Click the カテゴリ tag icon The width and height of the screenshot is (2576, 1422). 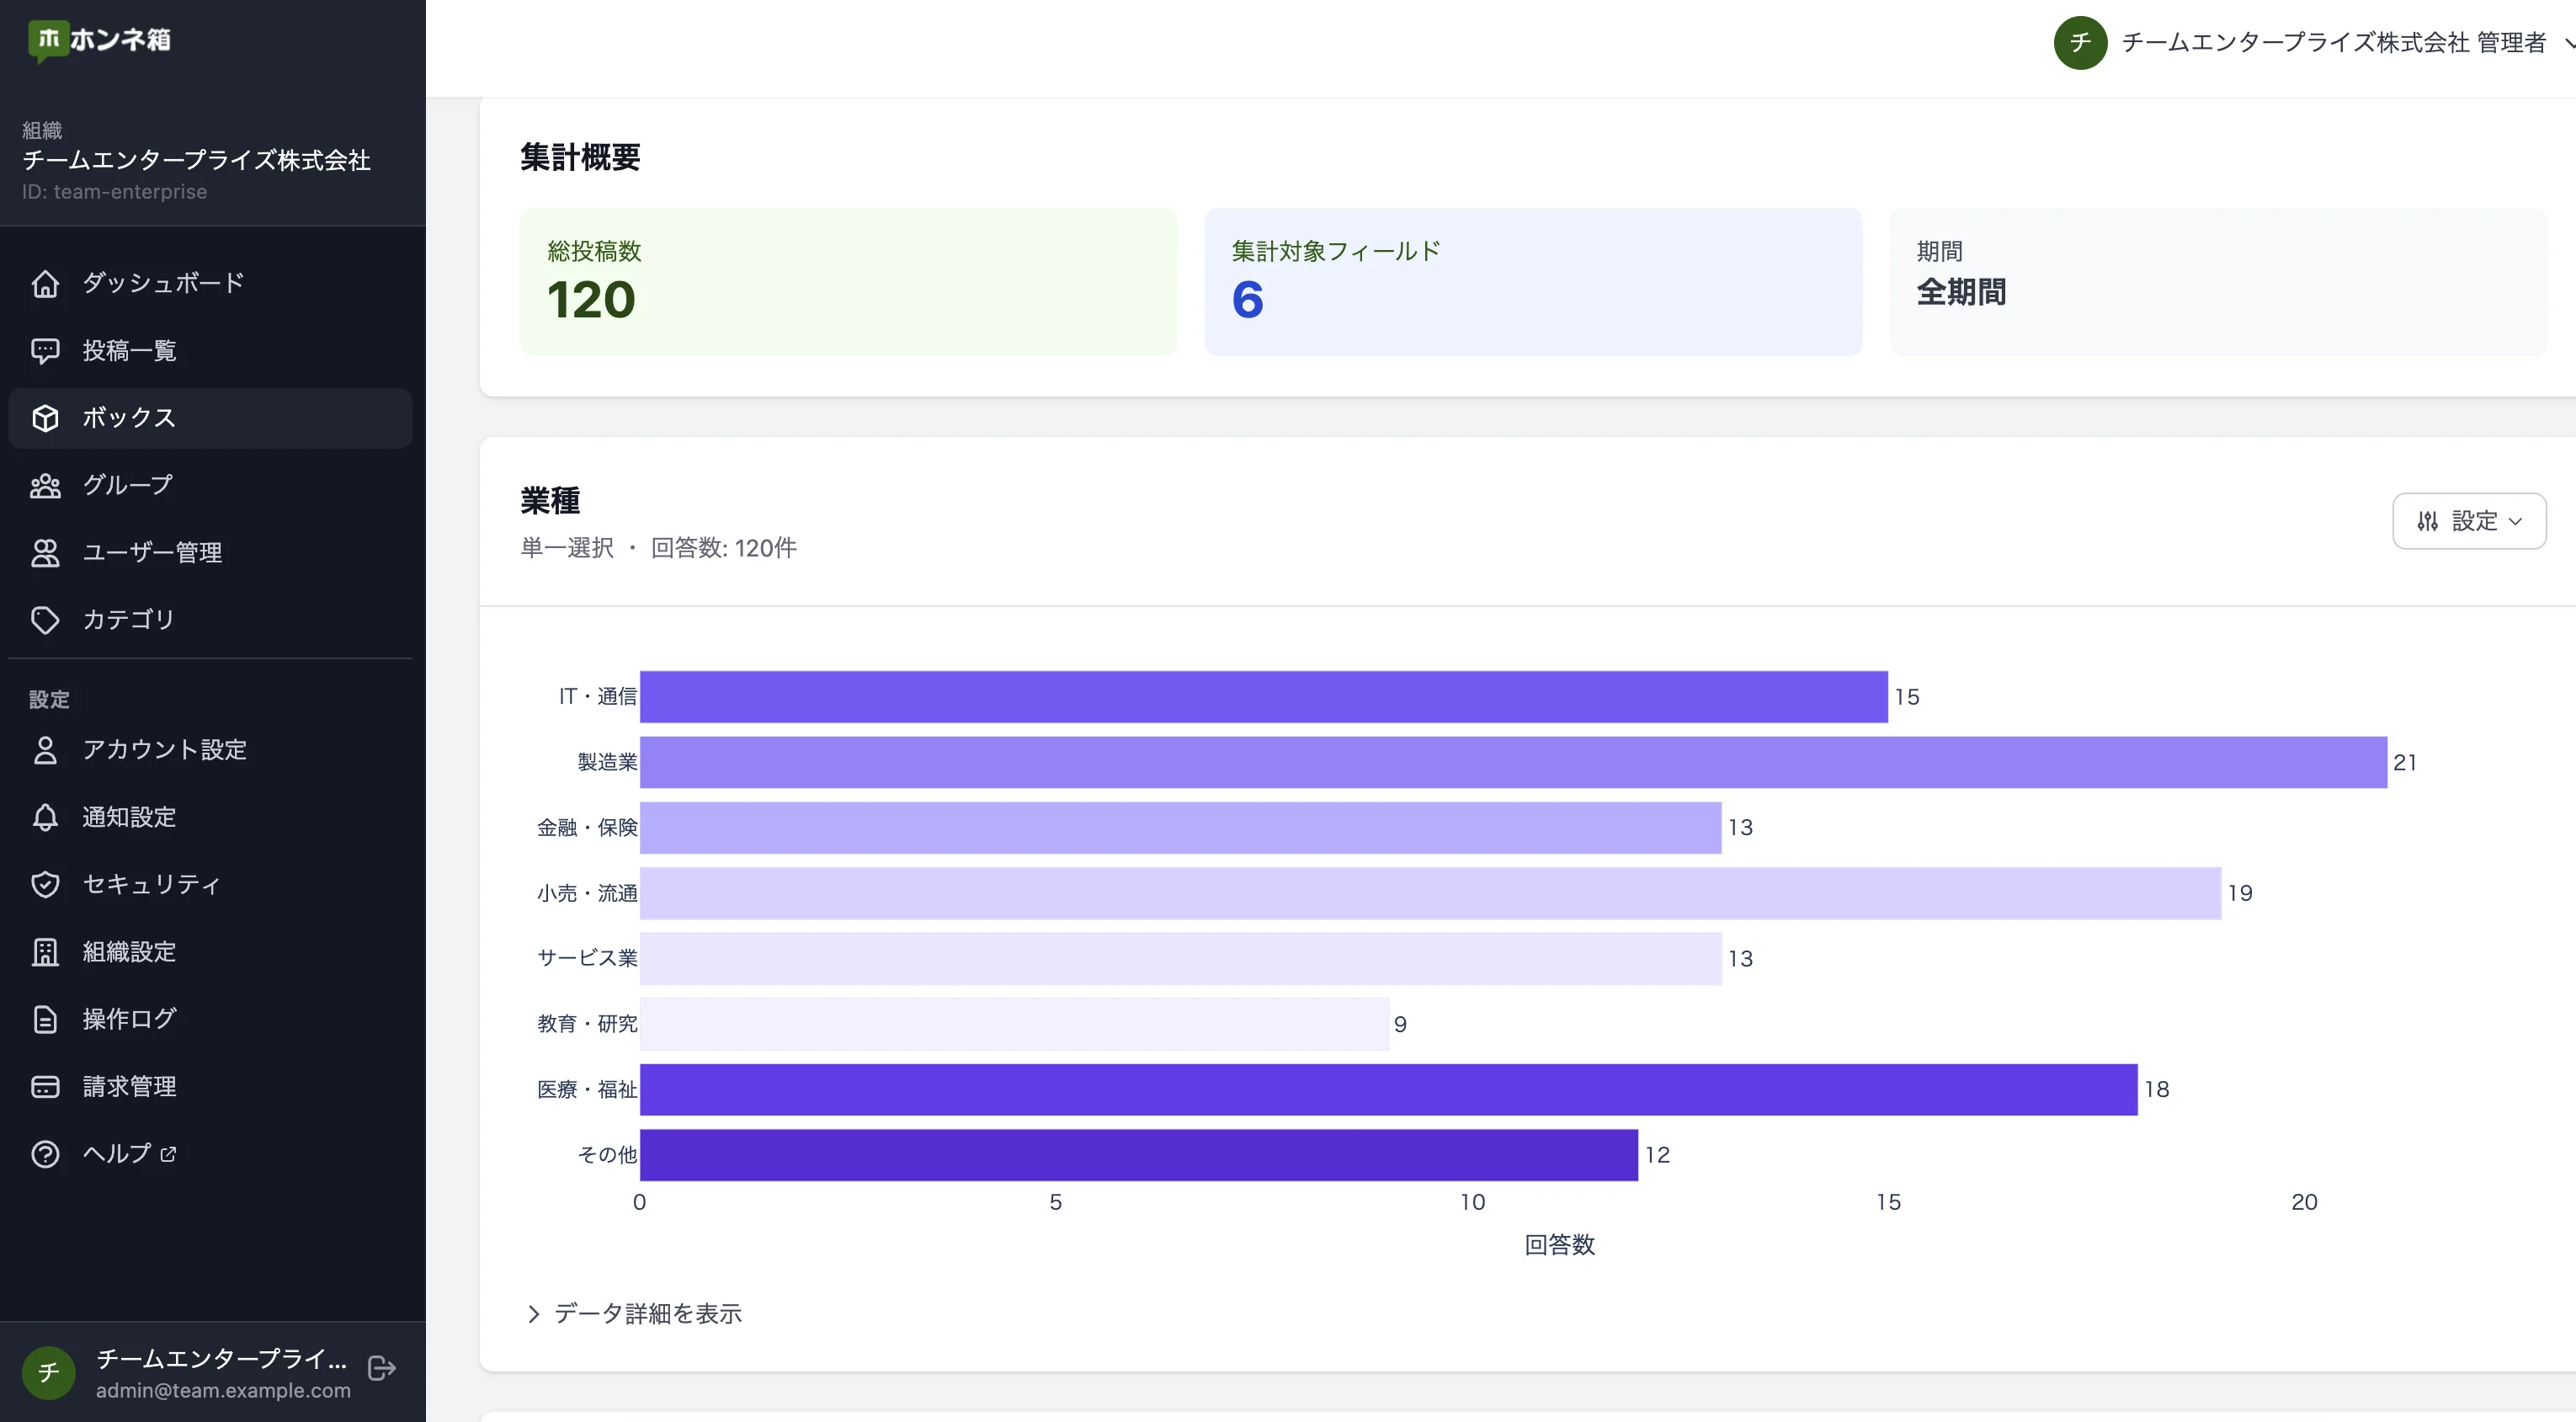click(x=46, y=620)
